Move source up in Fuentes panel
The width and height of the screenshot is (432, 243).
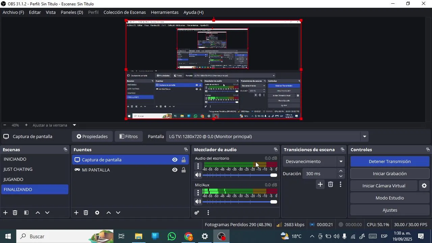(x=109, y=213)
